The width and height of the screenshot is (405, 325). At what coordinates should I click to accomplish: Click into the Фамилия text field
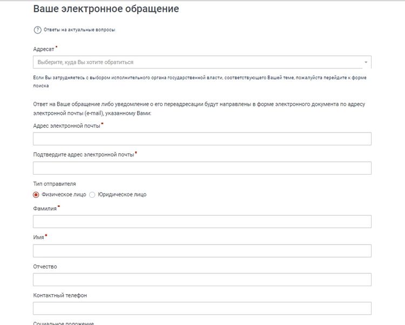202,222
